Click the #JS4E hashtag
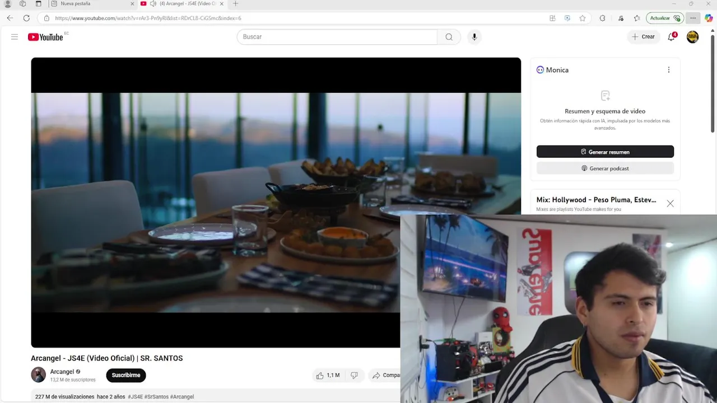The height and width of the screenshot is (403, 717). pyautogui.click(x=135, y=397)
